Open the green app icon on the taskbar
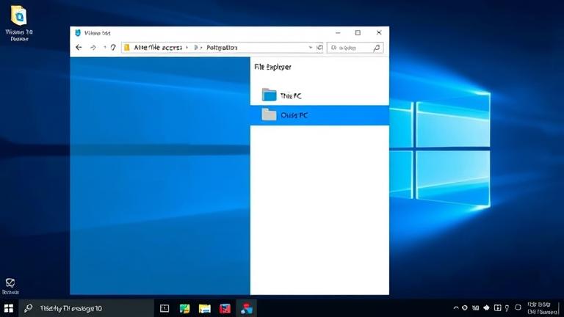 184,308
